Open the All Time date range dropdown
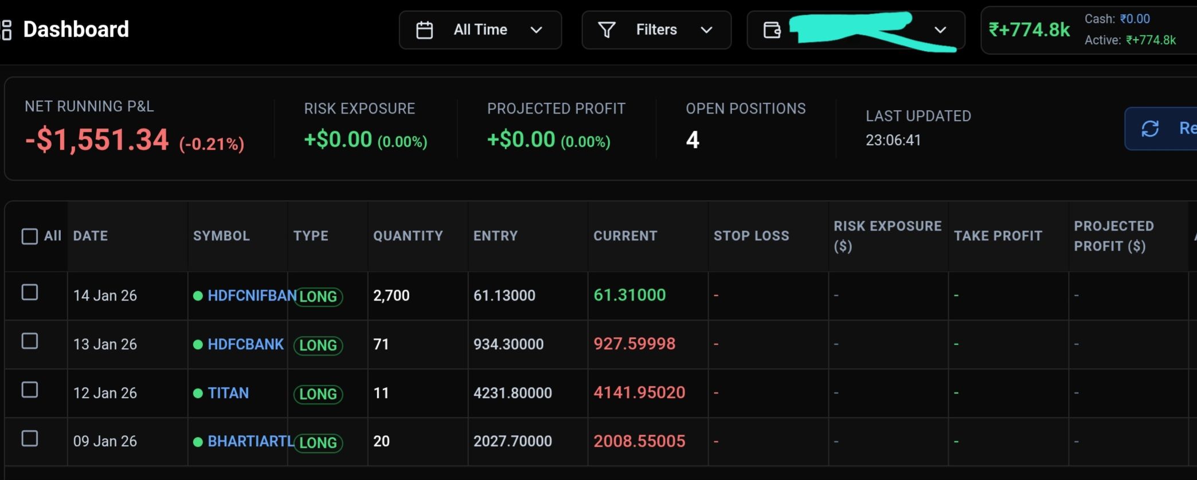The height and width of the screenshot is (480, 1197). point(480,30)
